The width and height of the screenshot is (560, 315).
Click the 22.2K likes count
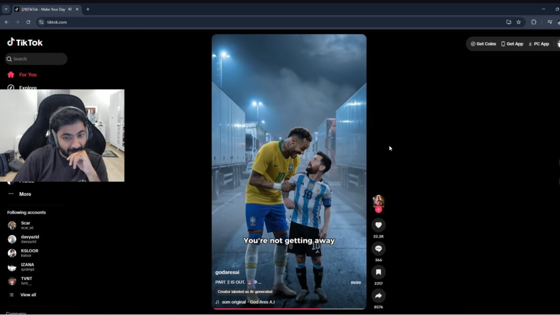(x=378, y=236)
